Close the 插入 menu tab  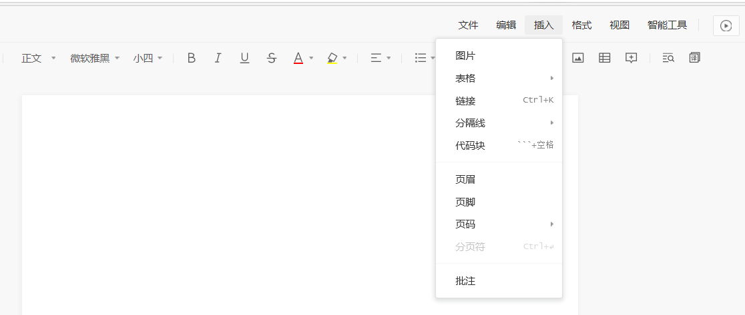544,25
